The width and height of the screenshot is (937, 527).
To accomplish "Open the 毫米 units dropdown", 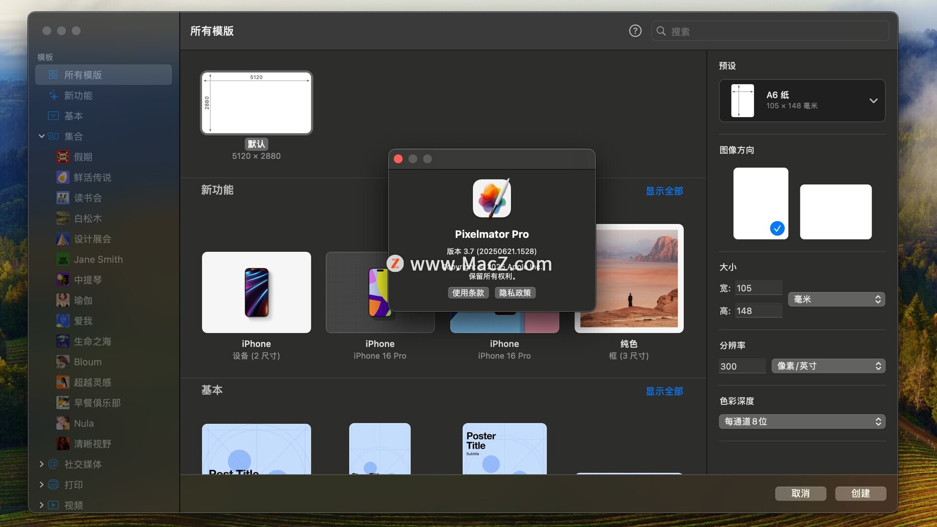I will [836, 299].
